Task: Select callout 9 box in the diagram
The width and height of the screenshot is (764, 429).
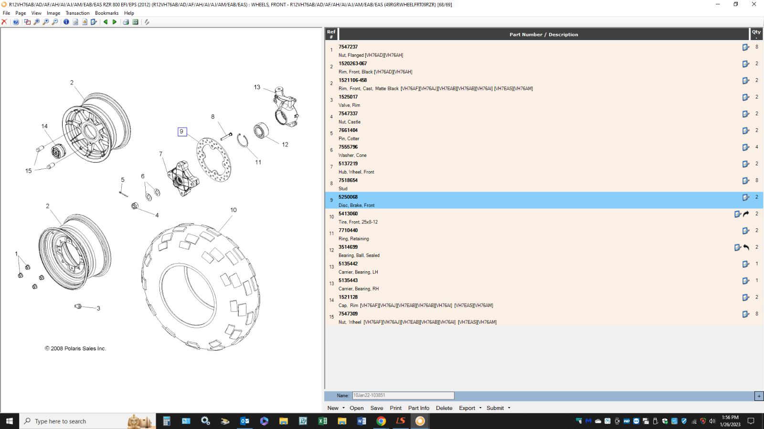Action: (182, 132)
